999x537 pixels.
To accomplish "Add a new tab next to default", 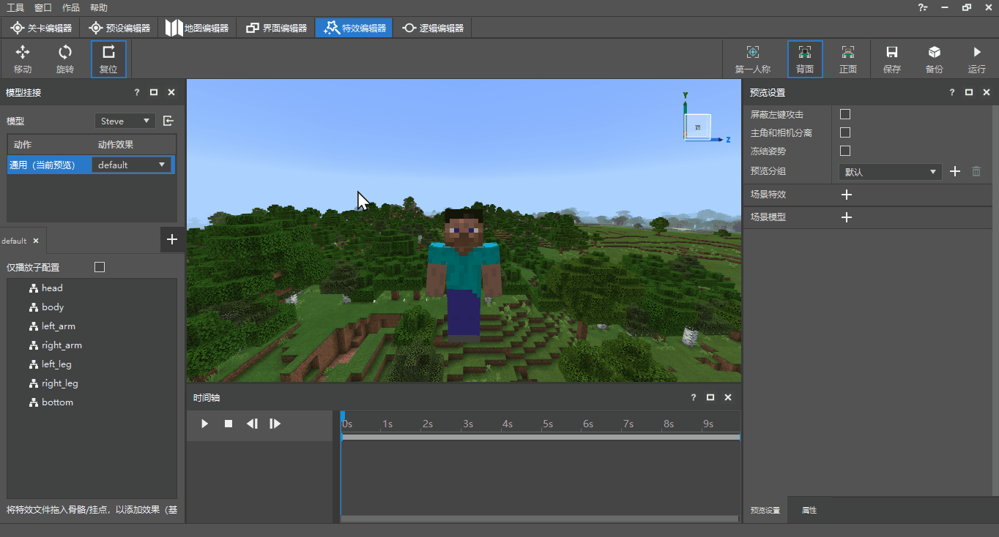I will pyautogui.click(x=171, y=239).
